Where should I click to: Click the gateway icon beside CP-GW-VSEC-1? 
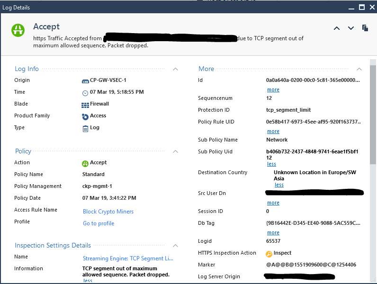[x=85, y=81]
